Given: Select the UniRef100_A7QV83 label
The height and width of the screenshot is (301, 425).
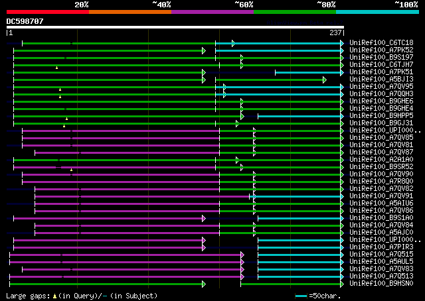Looking at the screenshot, I should pyautogui.click(x=381, y=269).
